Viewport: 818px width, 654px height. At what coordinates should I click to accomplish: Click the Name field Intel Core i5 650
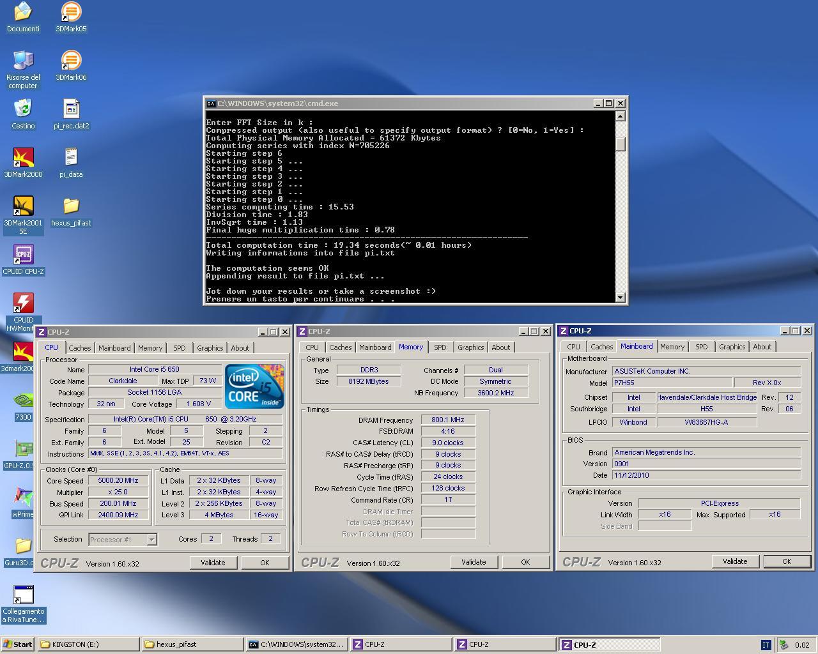[155, 369]
